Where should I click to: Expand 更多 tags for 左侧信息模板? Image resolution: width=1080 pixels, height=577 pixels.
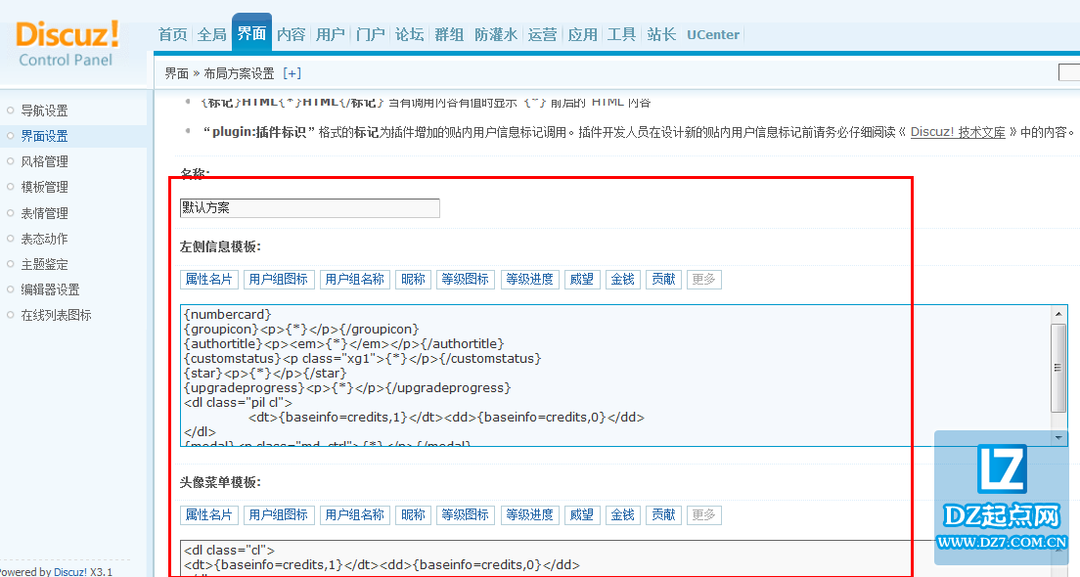tap(704, 279)
